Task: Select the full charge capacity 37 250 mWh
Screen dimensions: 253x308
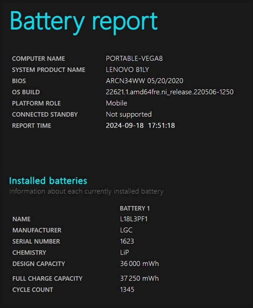Action: pyautogui.click(x=139, y=278)
